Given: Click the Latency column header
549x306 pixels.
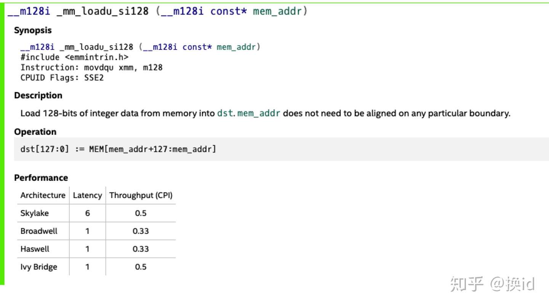Looking at the screenshot, I should coord(87,195).
